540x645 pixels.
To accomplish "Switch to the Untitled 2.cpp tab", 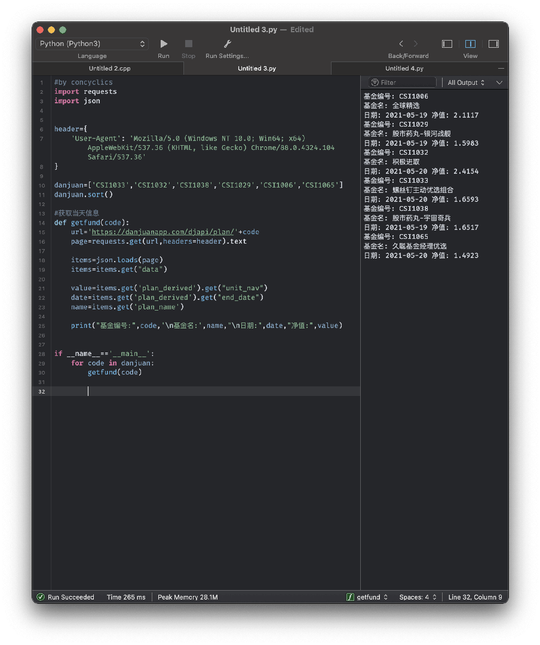I will pos(109,68).
